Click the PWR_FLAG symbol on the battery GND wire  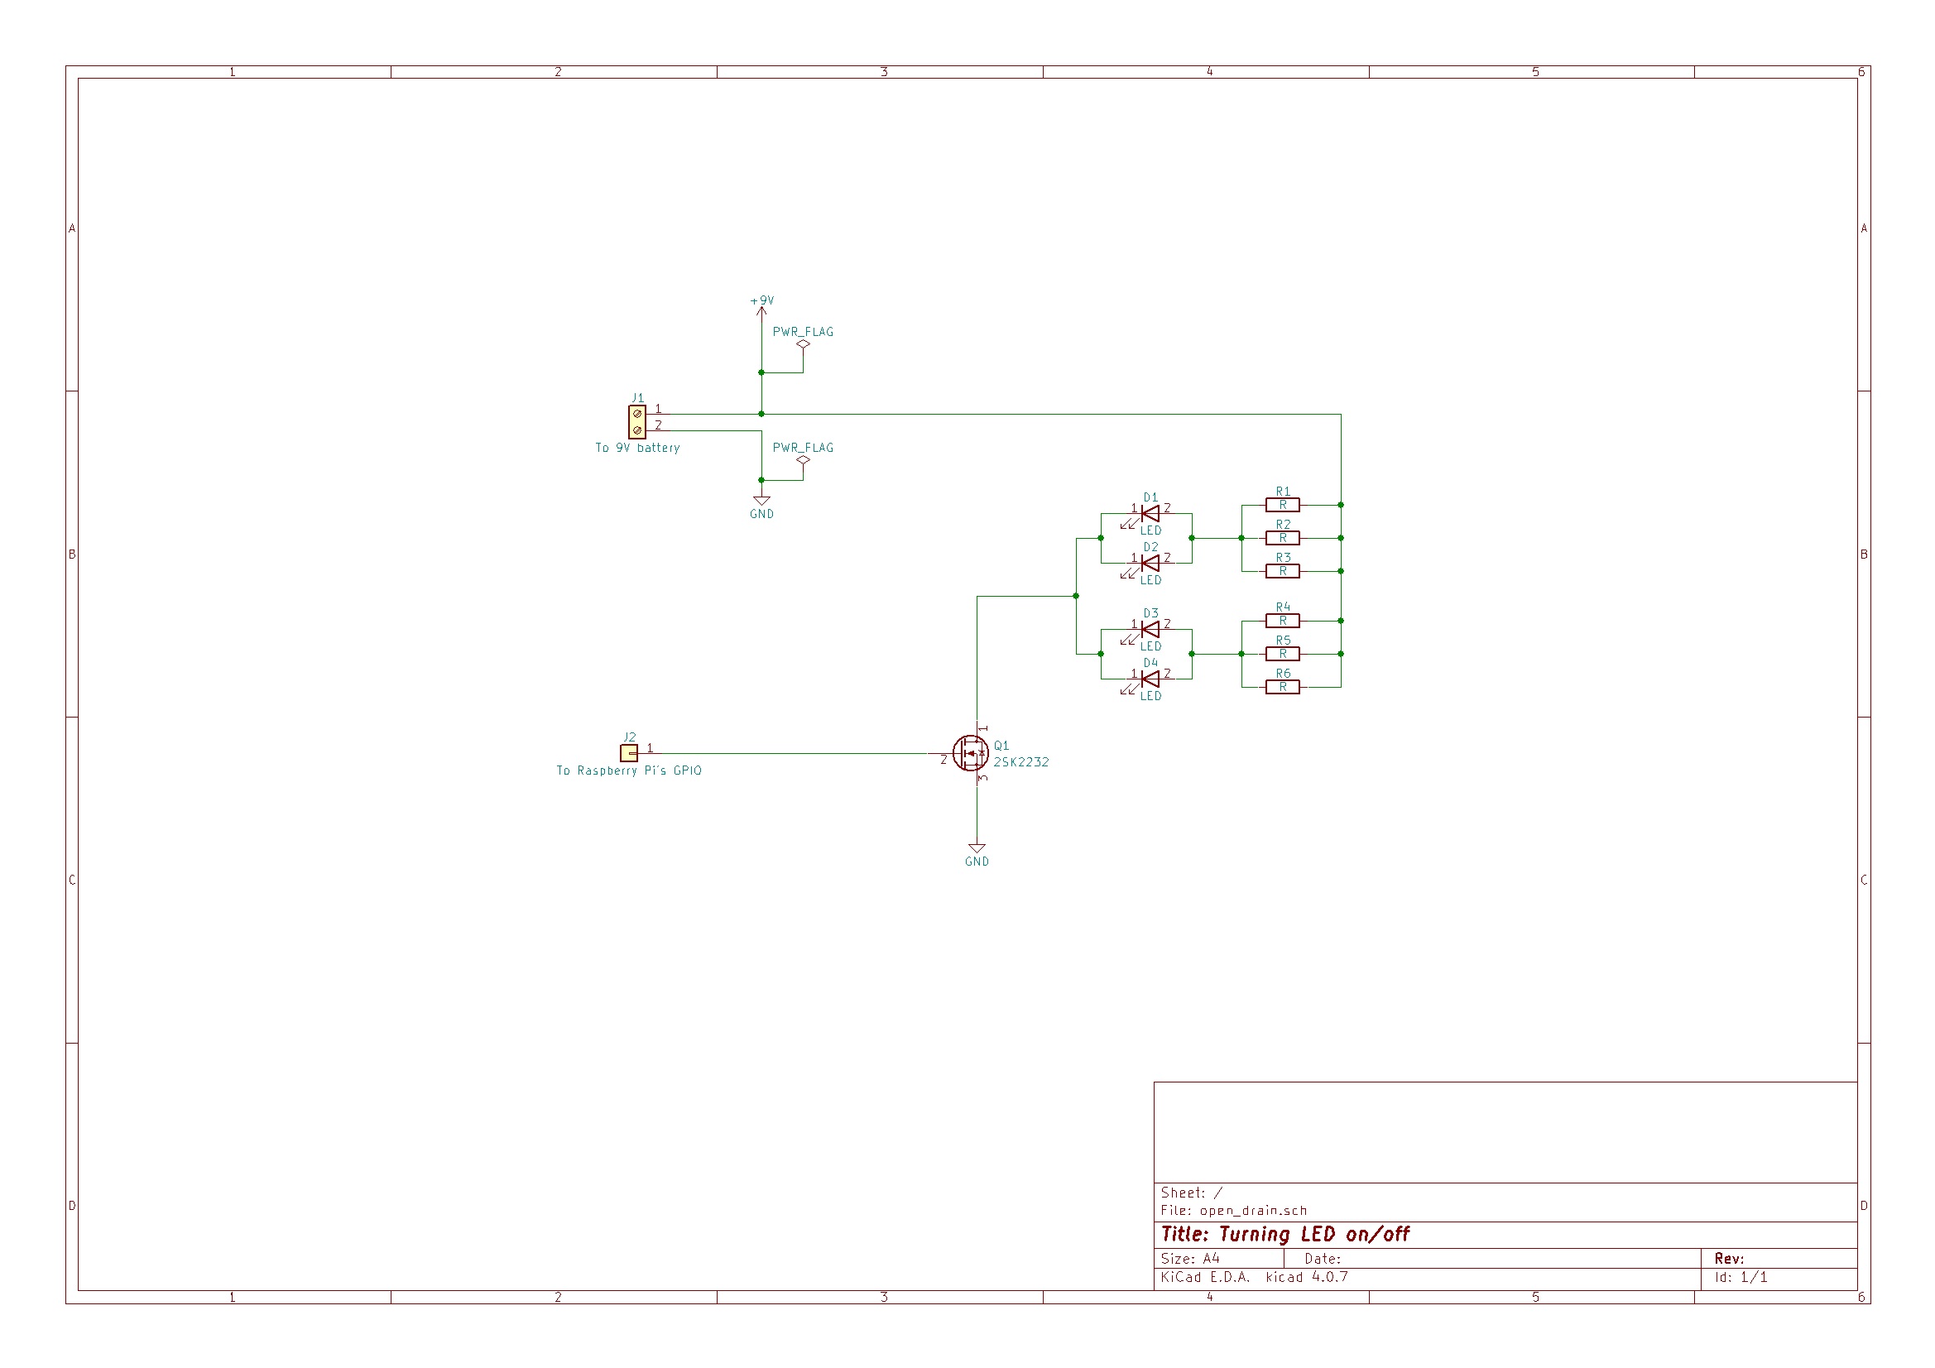(803, 460)
